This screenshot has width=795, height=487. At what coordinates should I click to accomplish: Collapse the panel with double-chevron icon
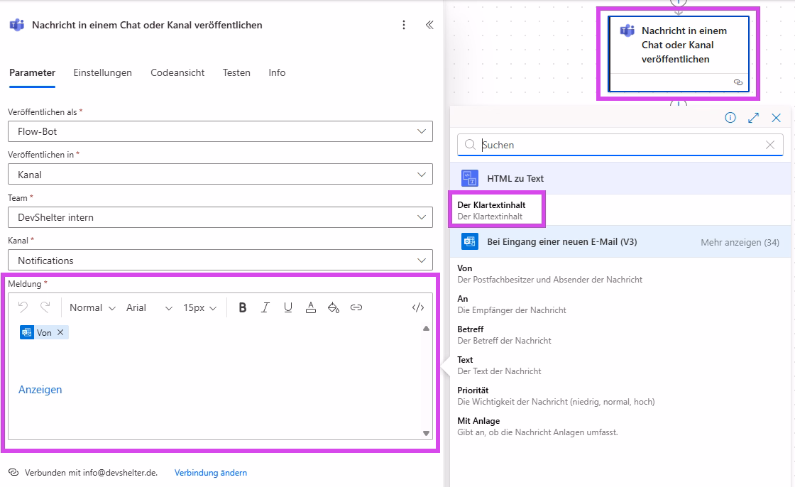click(x=429, y=25)
